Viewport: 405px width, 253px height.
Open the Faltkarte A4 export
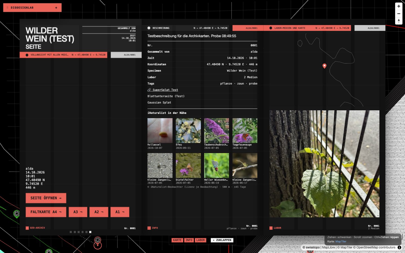tap(46, 212)
